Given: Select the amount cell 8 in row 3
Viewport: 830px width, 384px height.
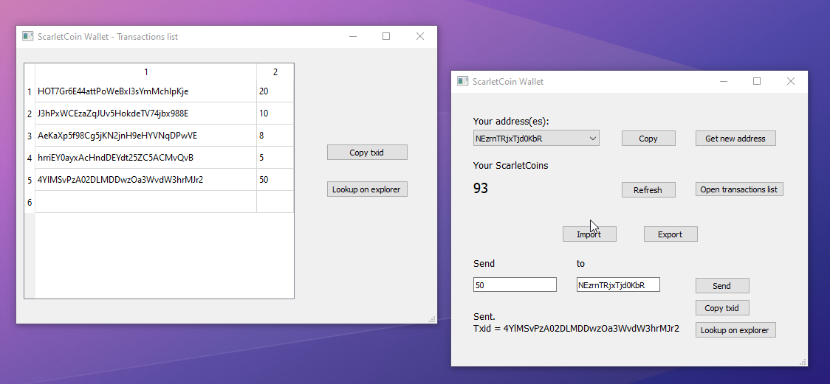Looking at the screenshot, I should point(275,136).
